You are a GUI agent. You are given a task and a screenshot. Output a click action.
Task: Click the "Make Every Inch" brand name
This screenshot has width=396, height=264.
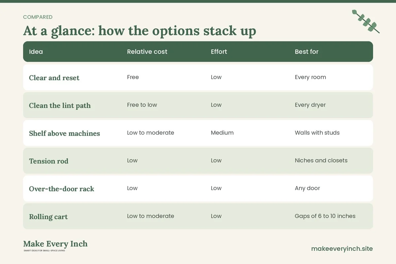pos(55,244)
